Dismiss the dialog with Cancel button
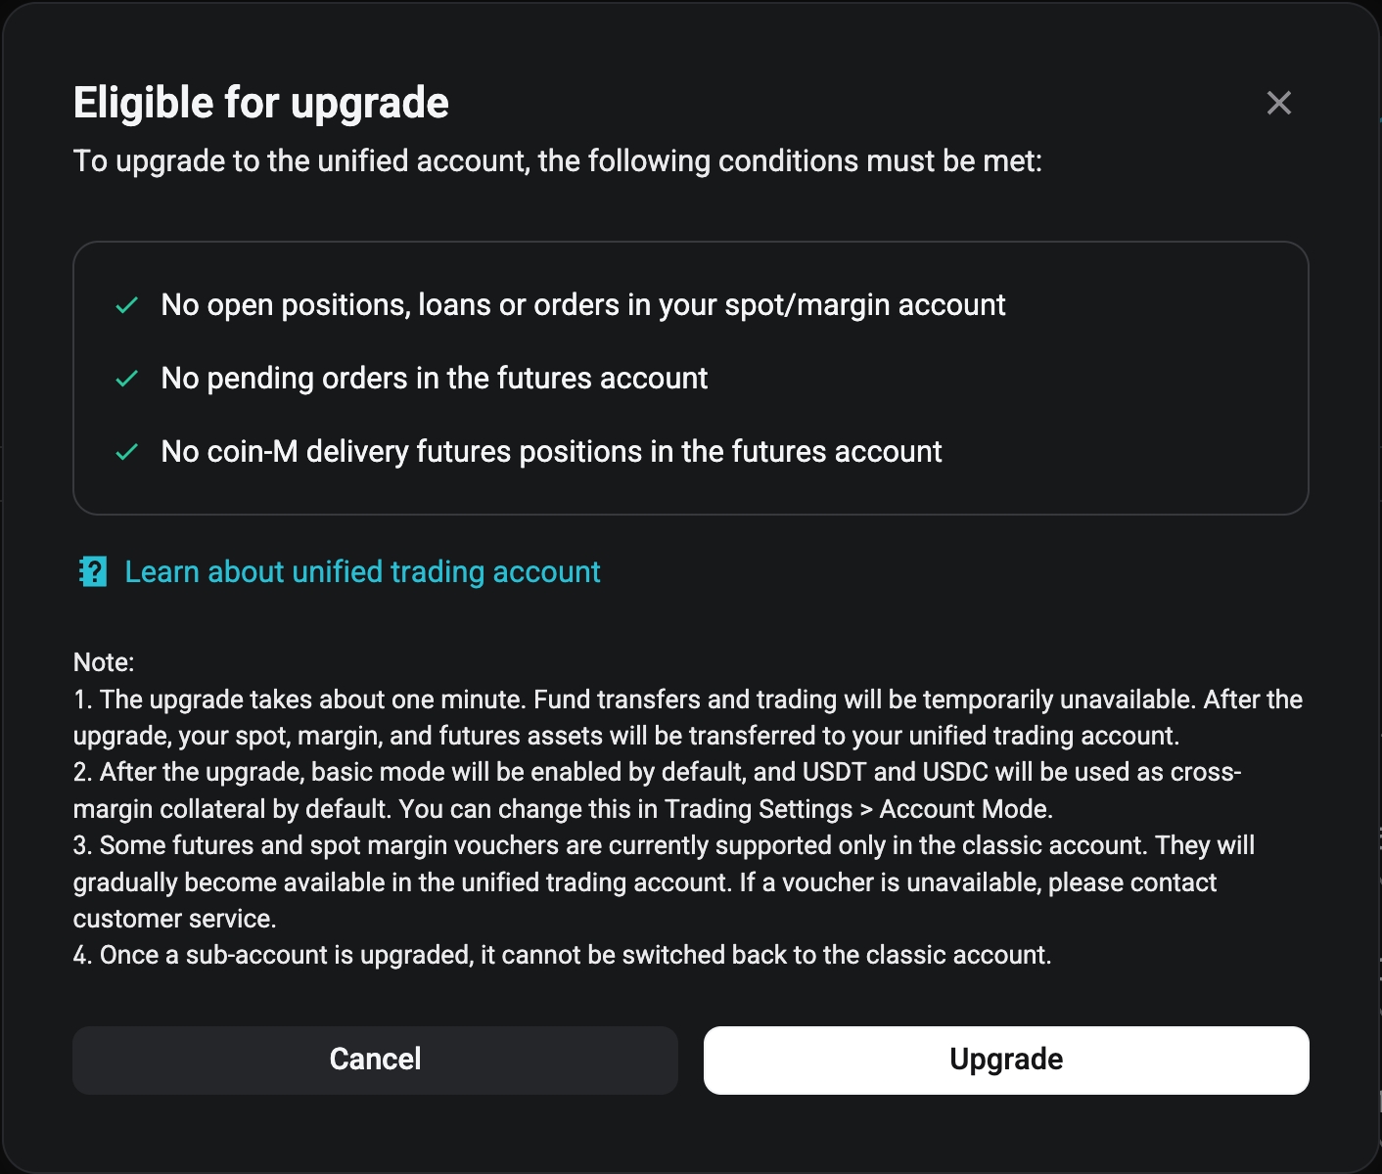Viewport: 1382px width, 1174px height. click(x=375, y=1060)
